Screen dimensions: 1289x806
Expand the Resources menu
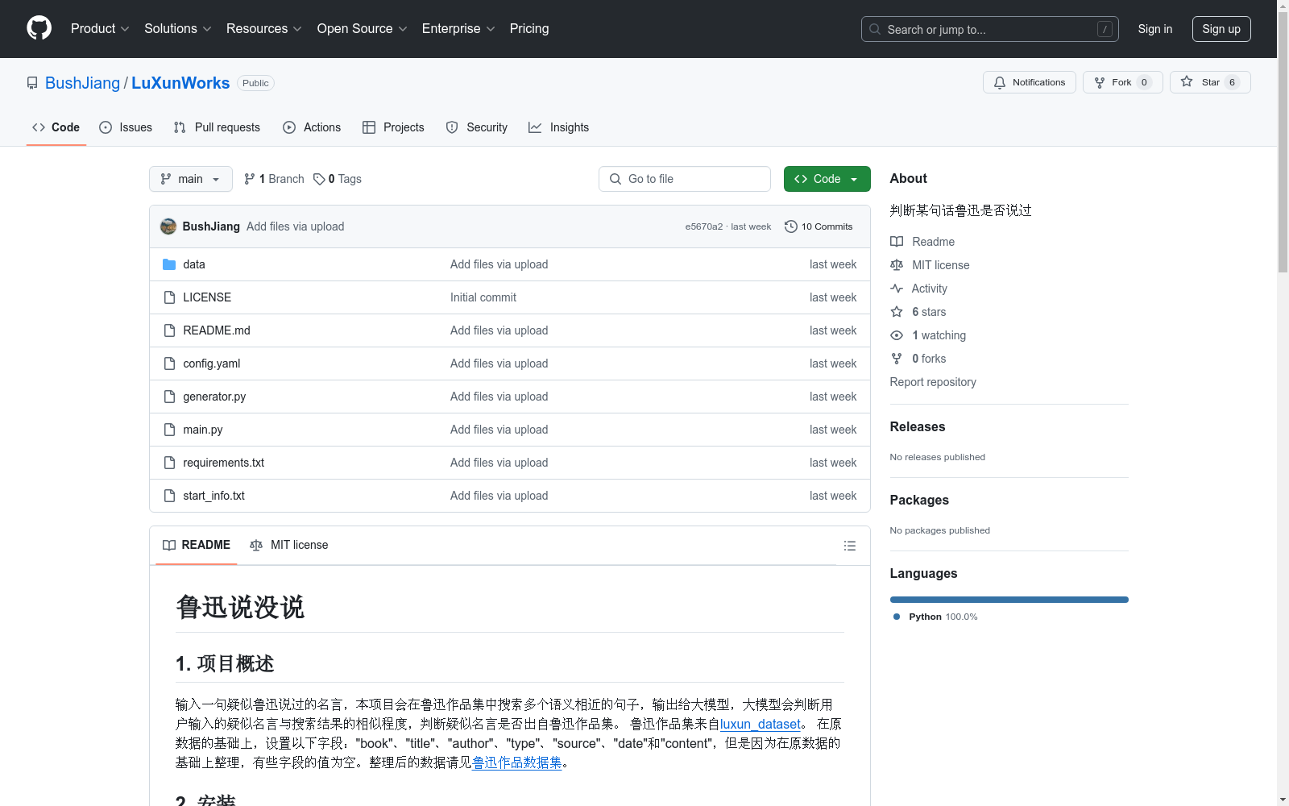coord(264,28)
